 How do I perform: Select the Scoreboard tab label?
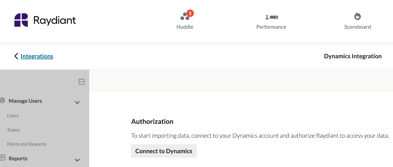coord(358,27)
